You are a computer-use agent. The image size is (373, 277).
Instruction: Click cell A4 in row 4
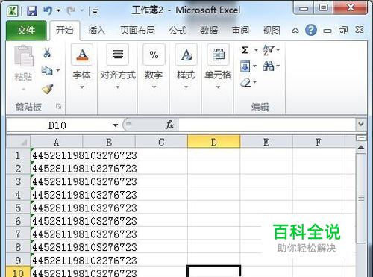pos(57,195)
